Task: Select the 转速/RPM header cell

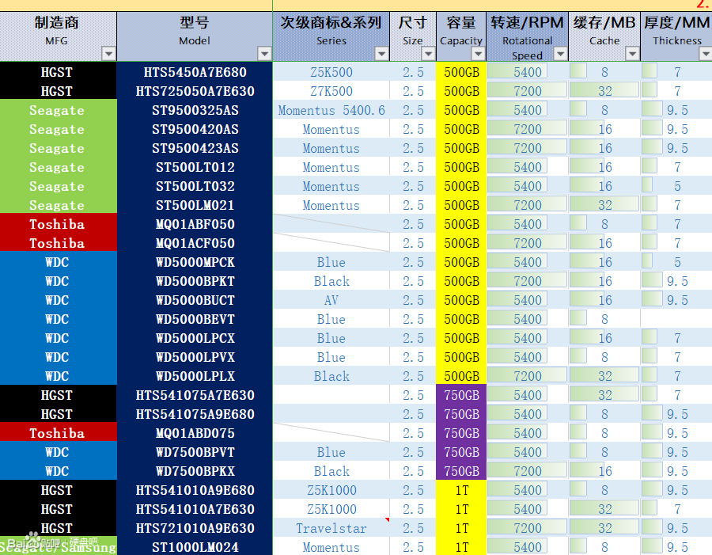Action: [527, 36]
